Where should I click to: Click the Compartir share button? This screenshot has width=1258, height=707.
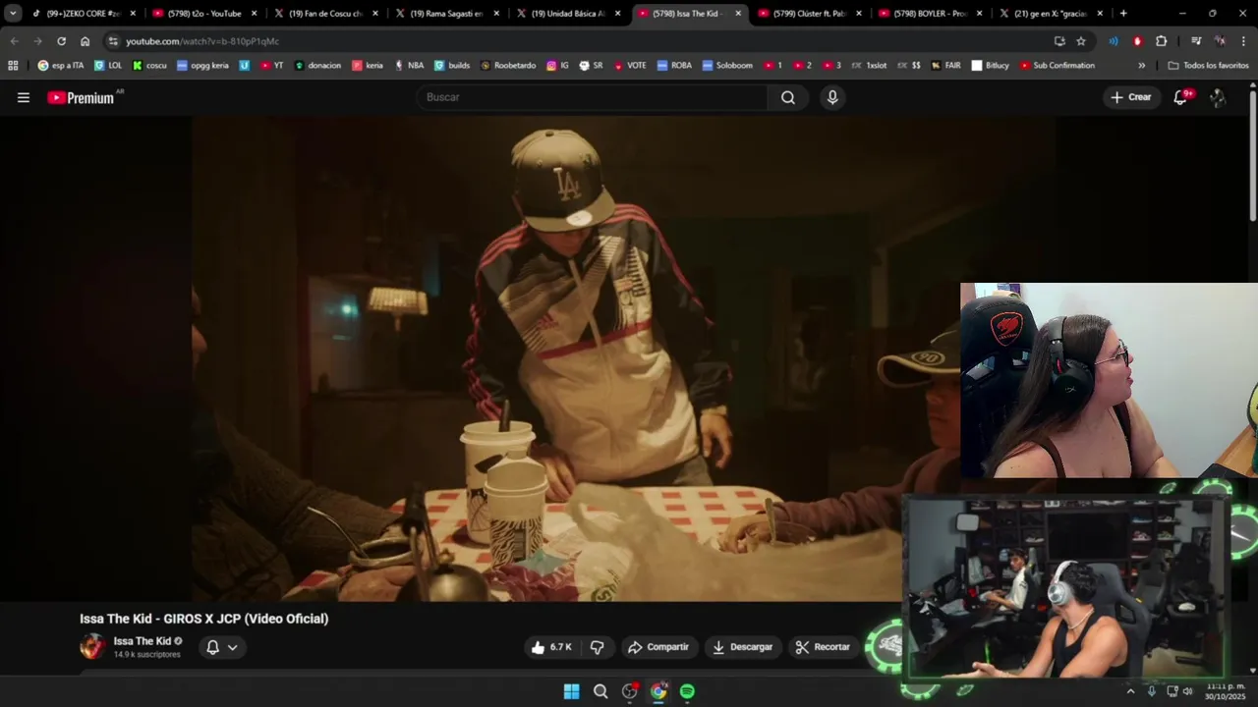click(659, 647)
